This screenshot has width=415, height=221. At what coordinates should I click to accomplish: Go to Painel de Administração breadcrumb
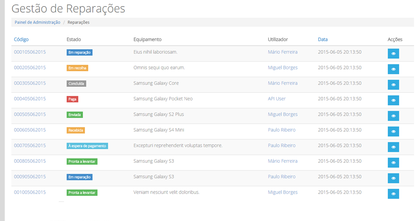click(38, 22)
